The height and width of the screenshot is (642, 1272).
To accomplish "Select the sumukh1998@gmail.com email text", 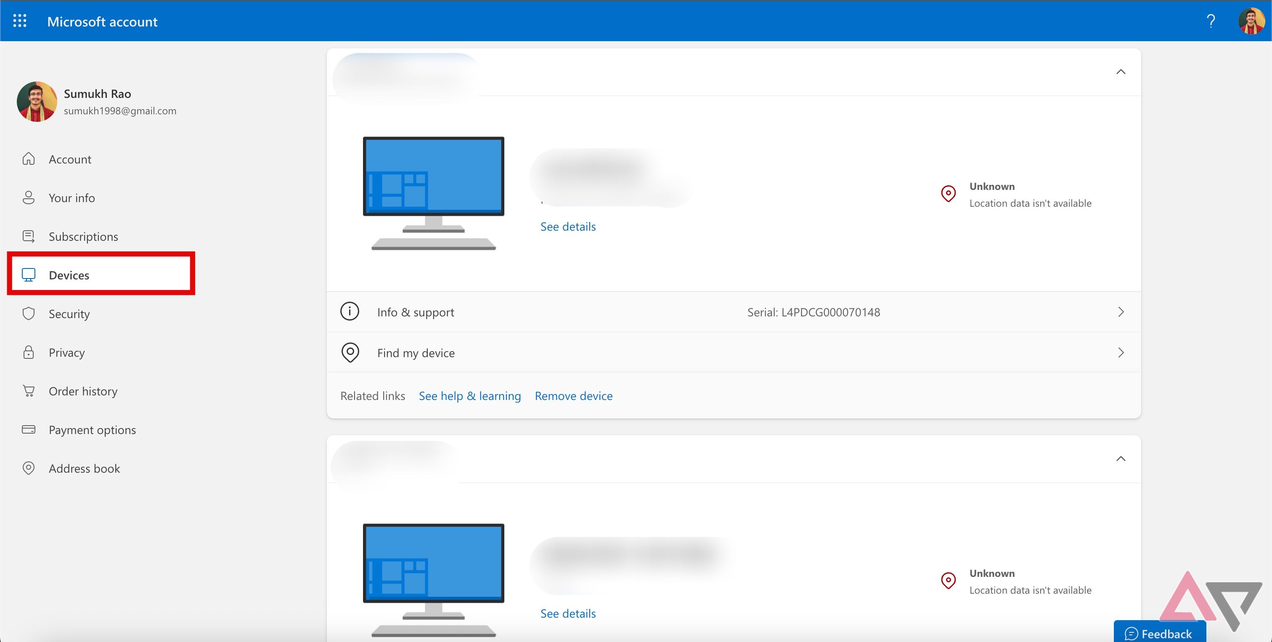I will point(120,111).
